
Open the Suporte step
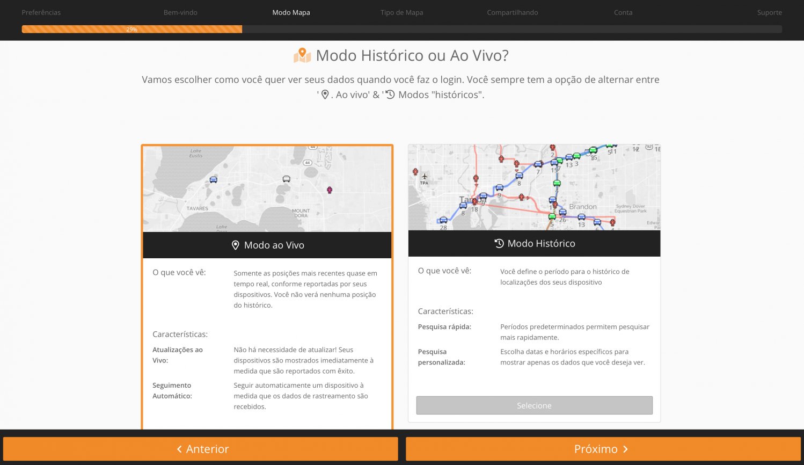769,12
